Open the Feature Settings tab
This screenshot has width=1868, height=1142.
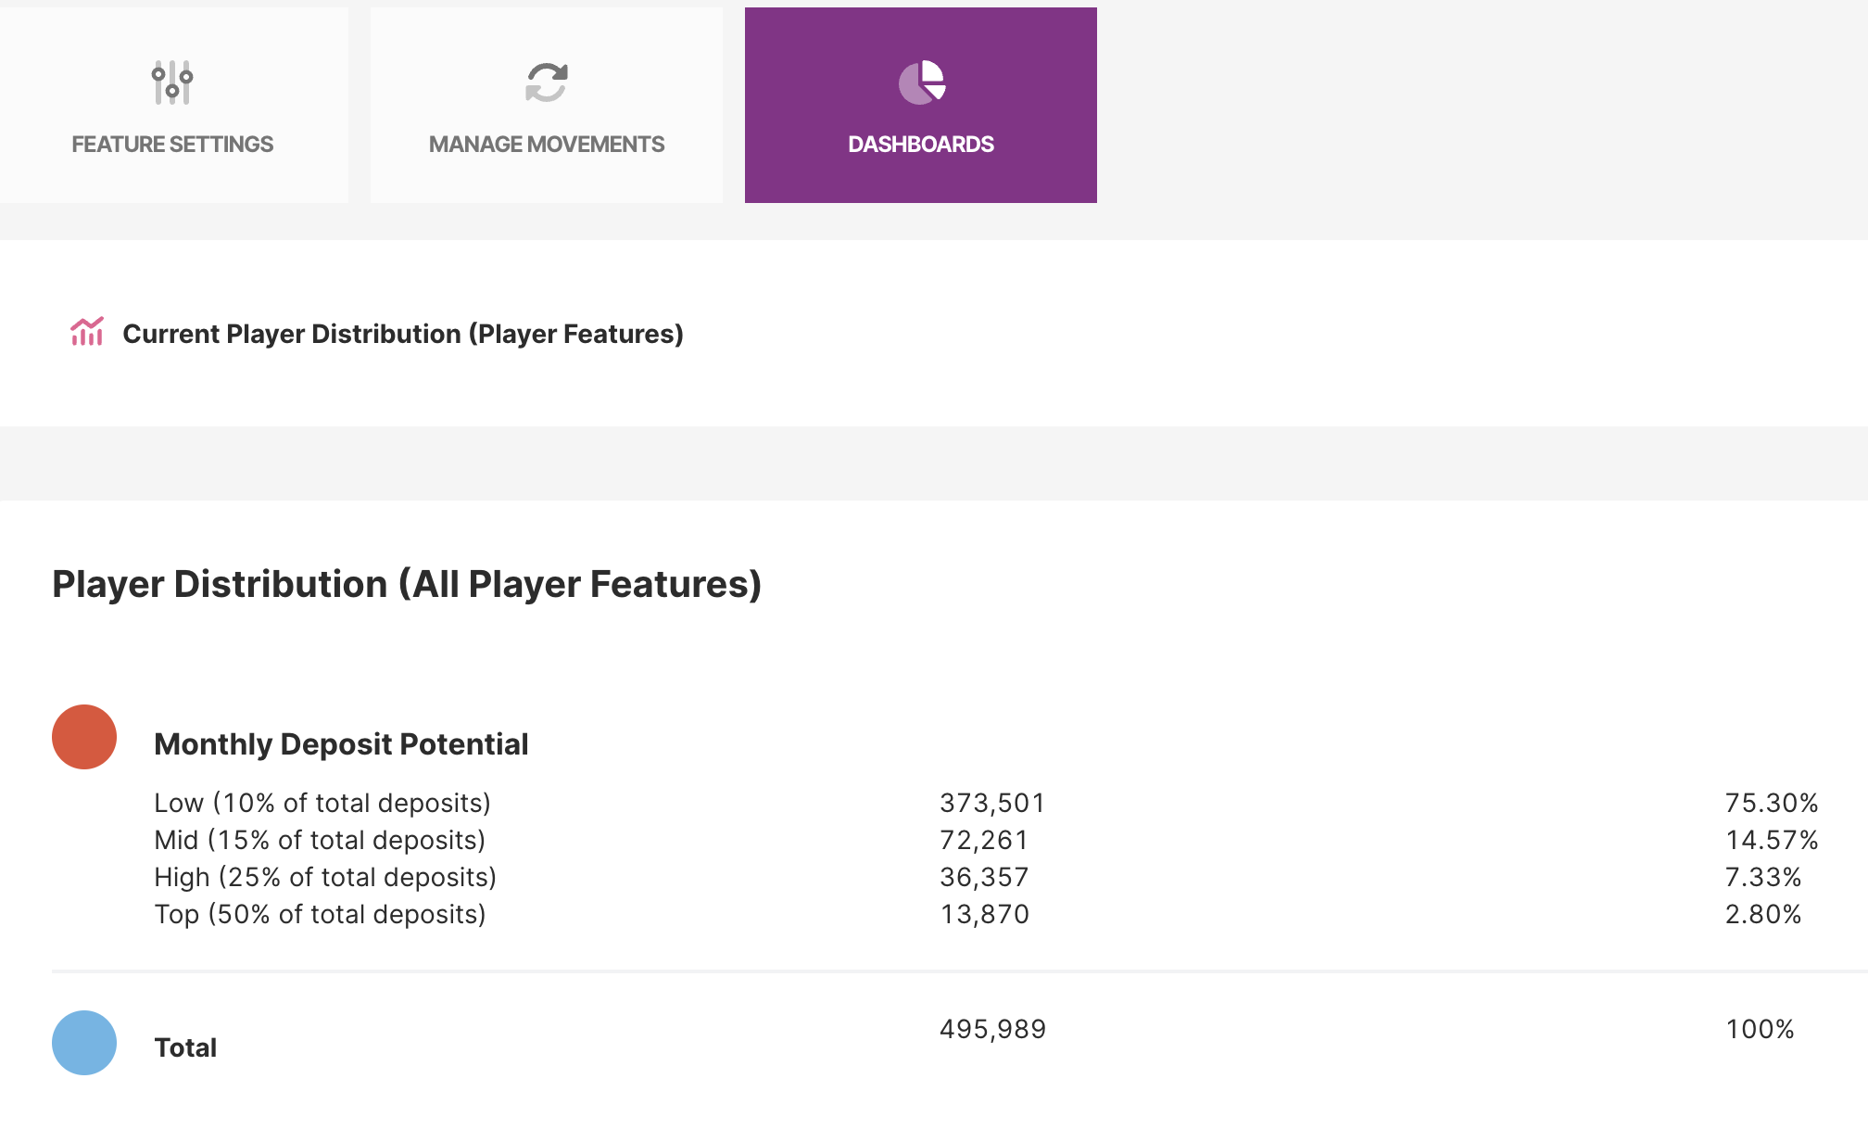point(172,145)
